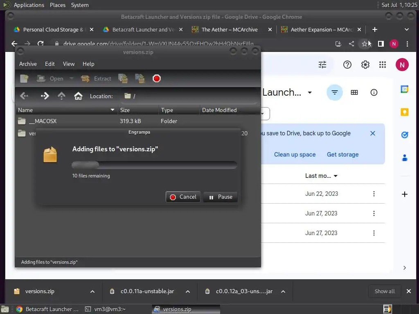Sort by the Date Modified column header

pyautogui.click(x=230, y=110)
